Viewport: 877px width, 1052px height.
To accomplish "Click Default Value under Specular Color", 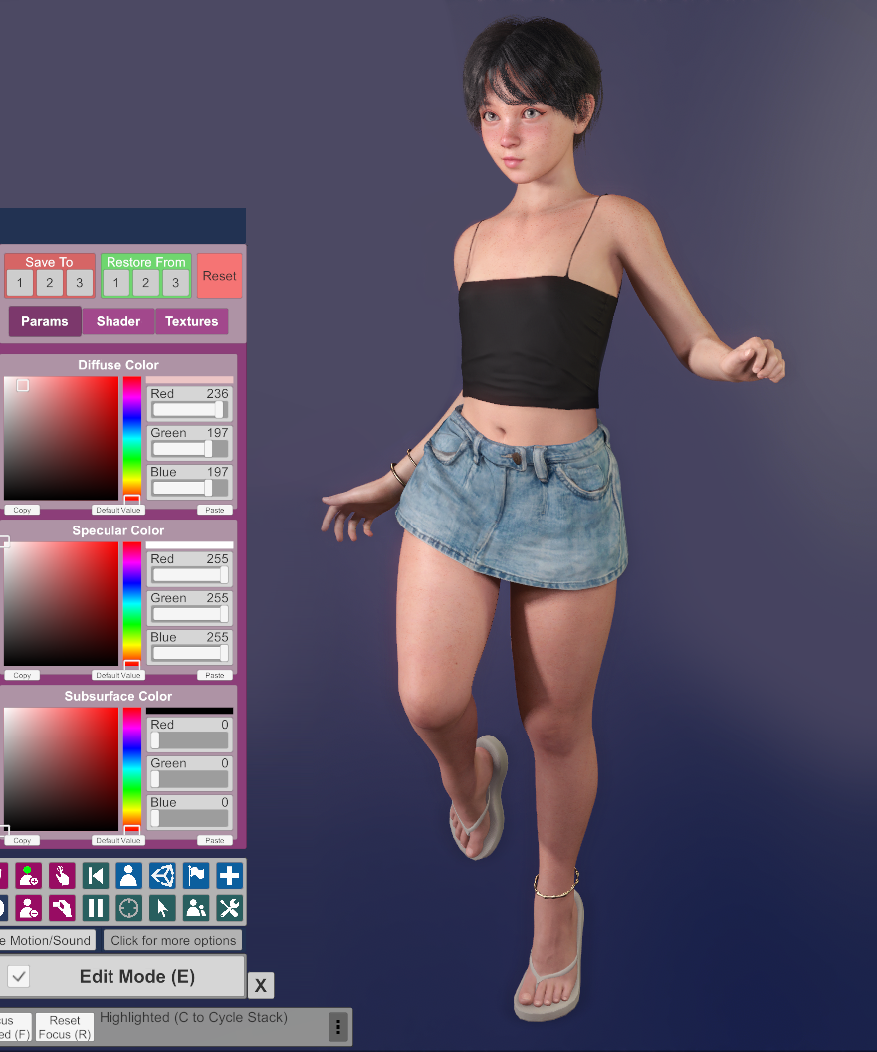I will 118,675.
